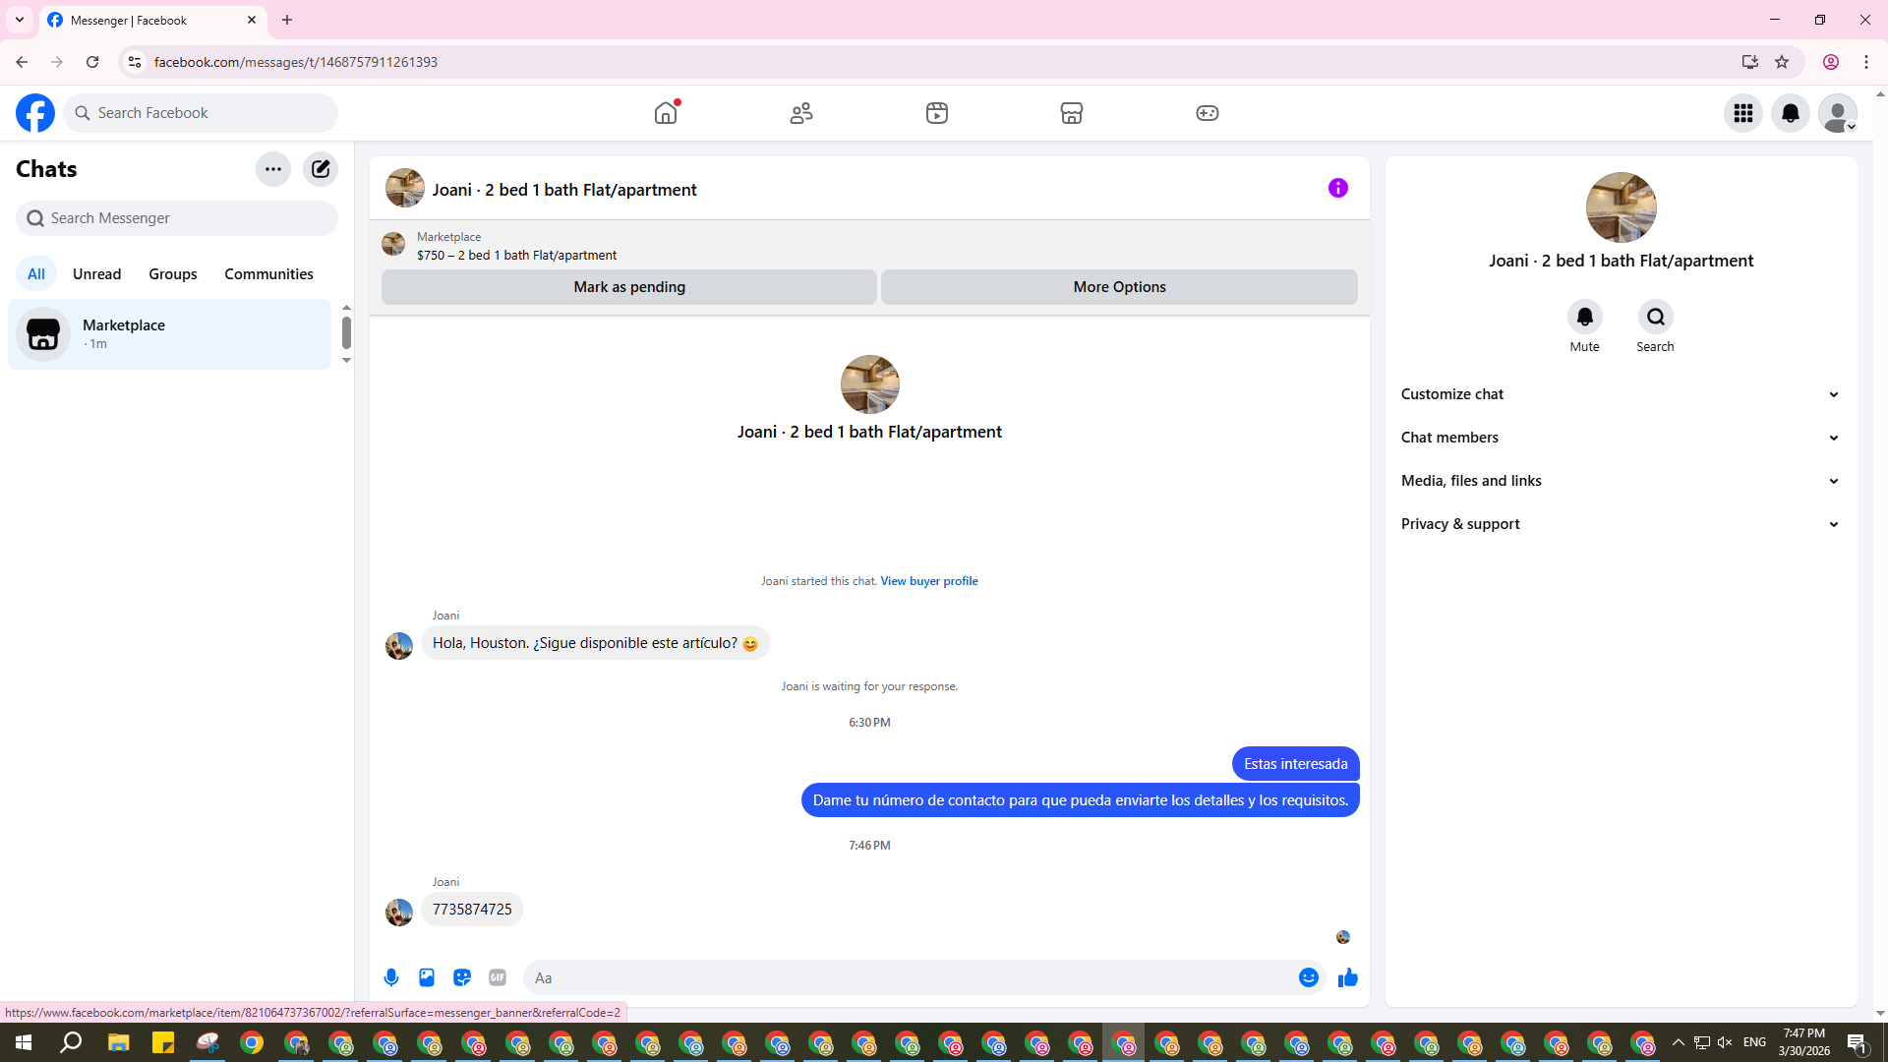Viewport: 1888px width, 1062px height.
Task: Click the Mark as pending button
Action: 629,287
